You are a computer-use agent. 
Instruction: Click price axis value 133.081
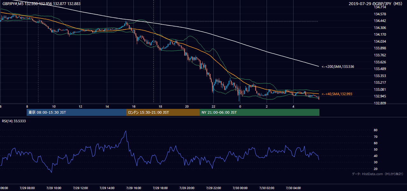pyautogui.click(x=379, y=89)
